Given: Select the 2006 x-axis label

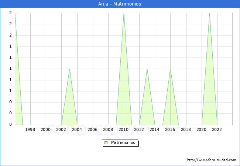Looking at the screenshot, I should click(92, 129).
